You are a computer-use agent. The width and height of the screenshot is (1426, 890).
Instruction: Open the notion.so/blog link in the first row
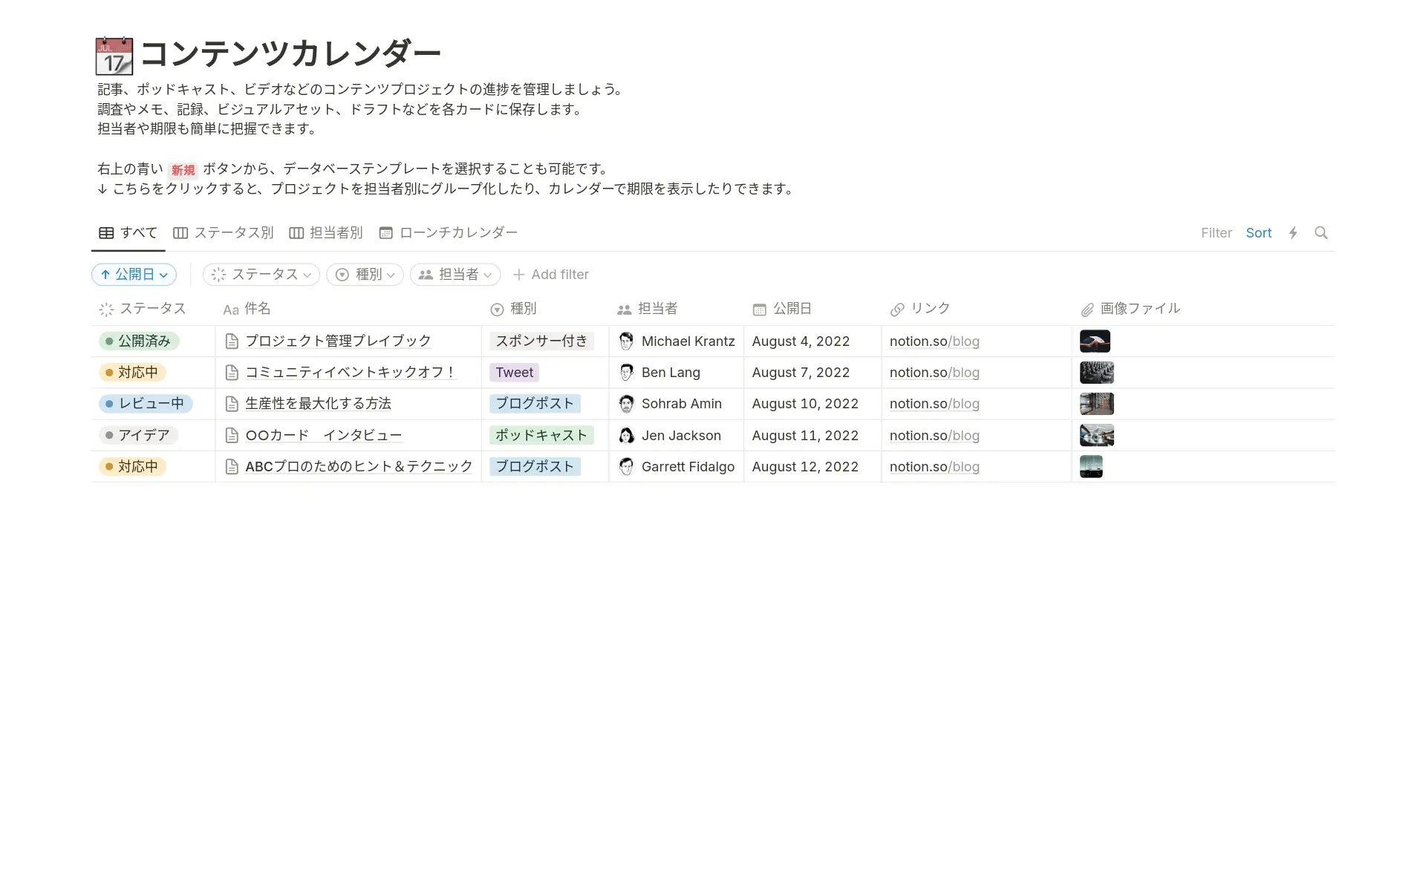(x=934, y=341)
